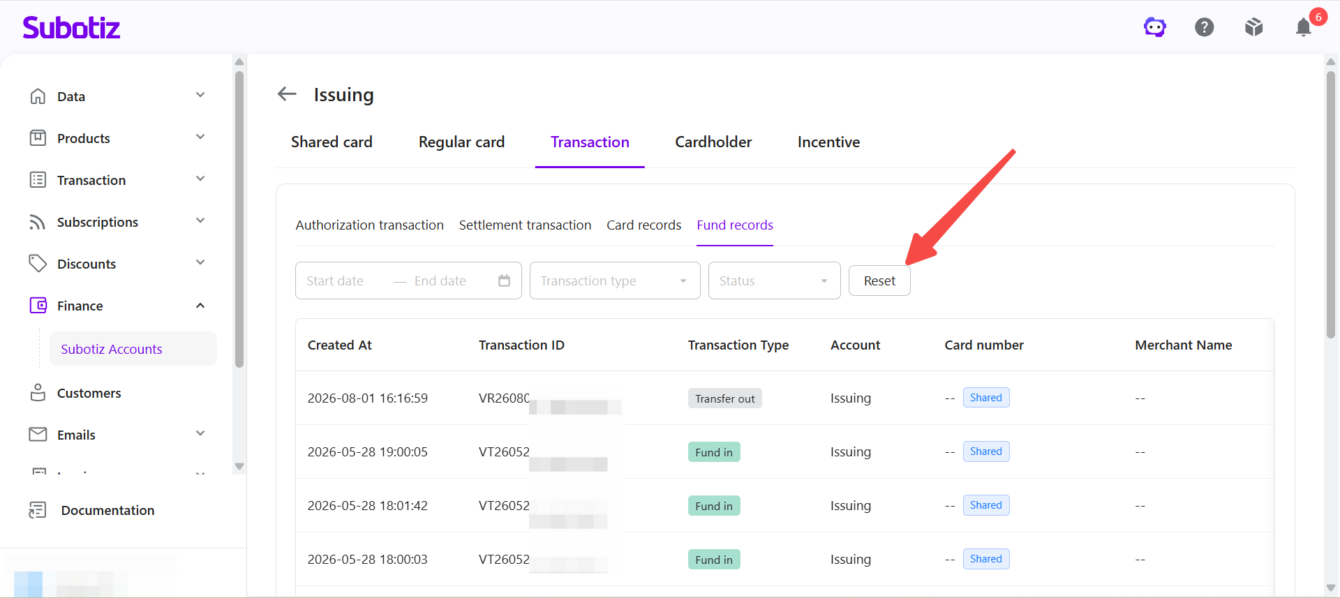
Task: Switch to the Incentive tab
Action: tap(828, 142)
